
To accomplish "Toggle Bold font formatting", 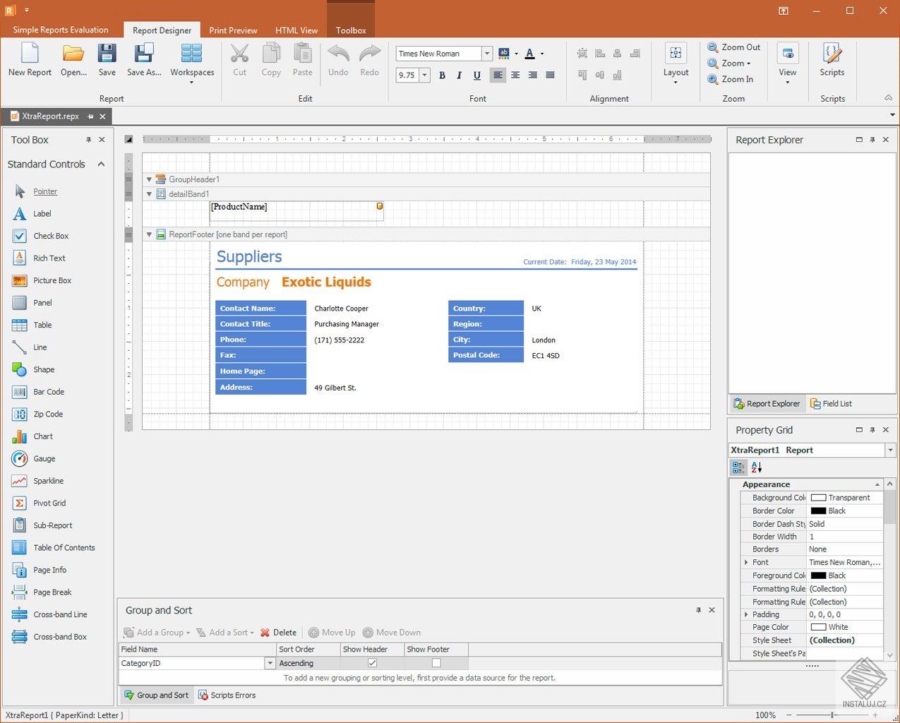I will 442,76.
